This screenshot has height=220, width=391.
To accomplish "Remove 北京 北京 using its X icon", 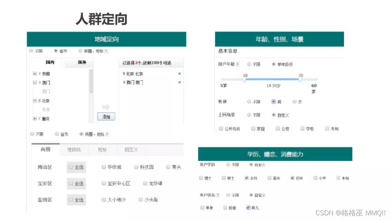I will pos(180,74).
